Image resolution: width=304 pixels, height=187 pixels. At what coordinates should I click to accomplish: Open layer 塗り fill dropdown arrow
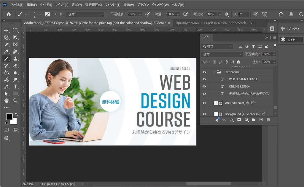point(274,62)
